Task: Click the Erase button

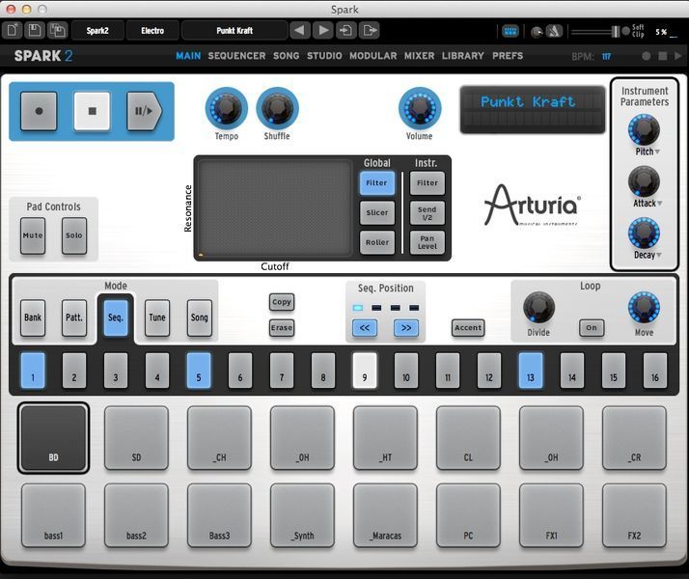Action: (281, 328)
